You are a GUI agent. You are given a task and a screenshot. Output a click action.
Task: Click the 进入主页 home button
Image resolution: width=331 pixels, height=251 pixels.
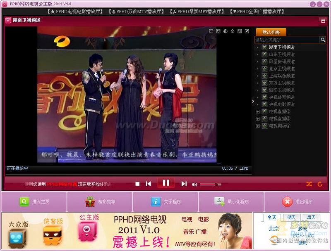34,201
